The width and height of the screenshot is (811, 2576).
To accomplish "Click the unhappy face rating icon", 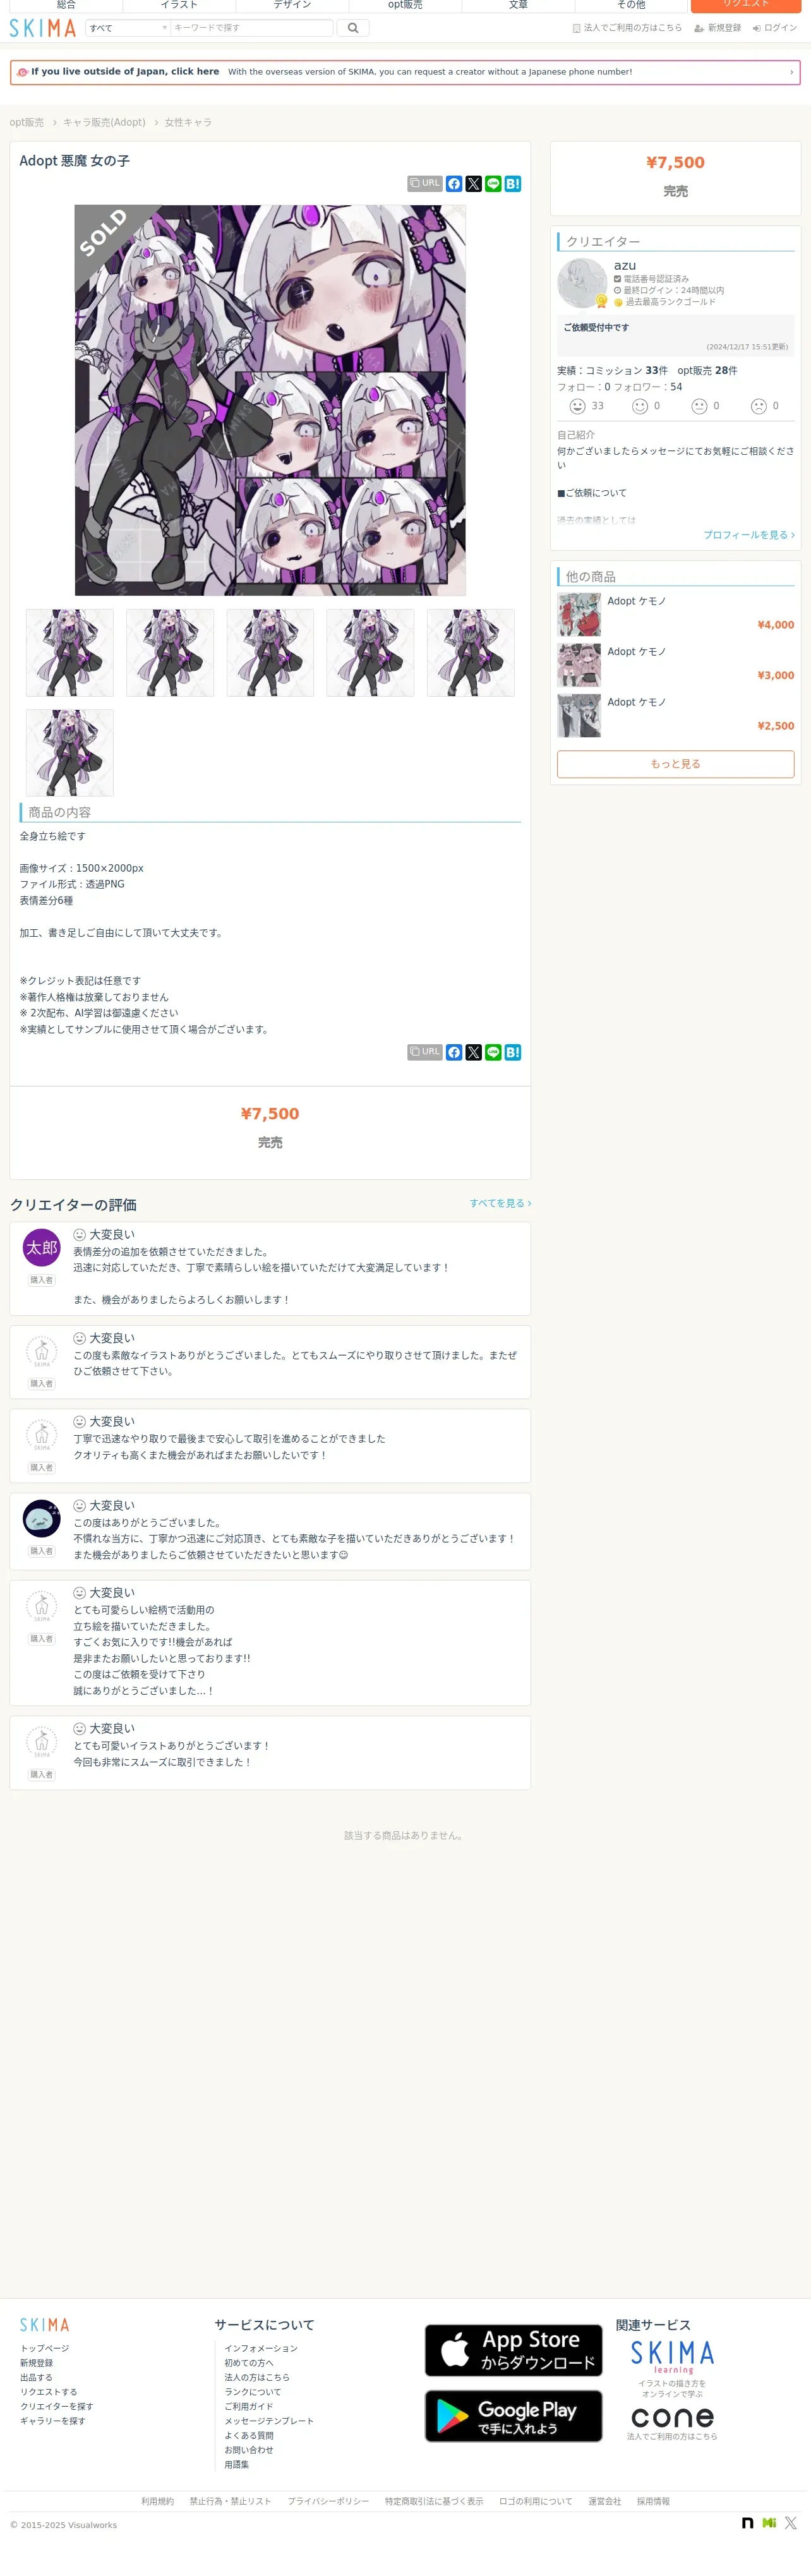I will (x=759, y=406).
